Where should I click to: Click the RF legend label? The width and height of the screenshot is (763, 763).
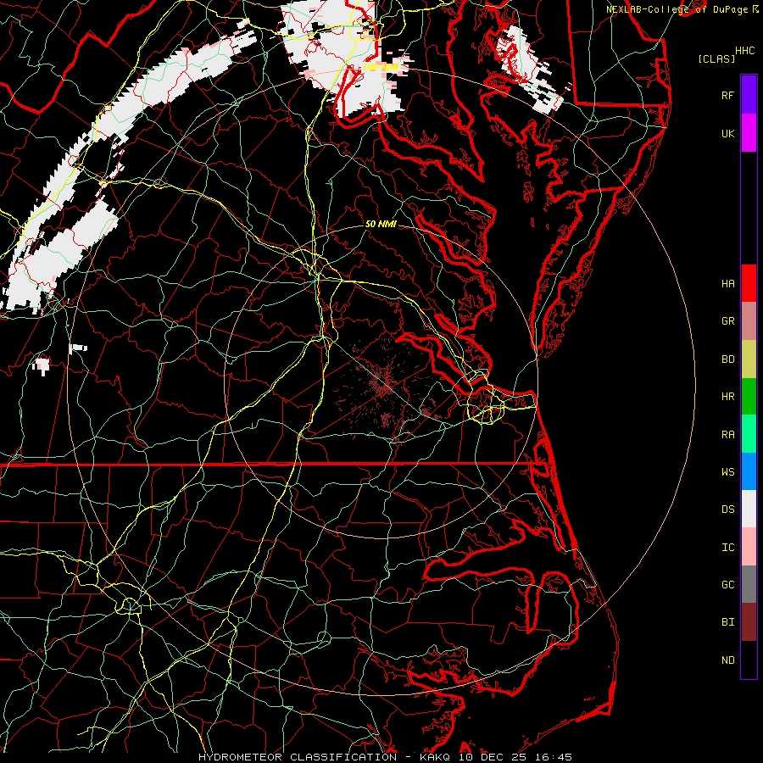(728, 95)
